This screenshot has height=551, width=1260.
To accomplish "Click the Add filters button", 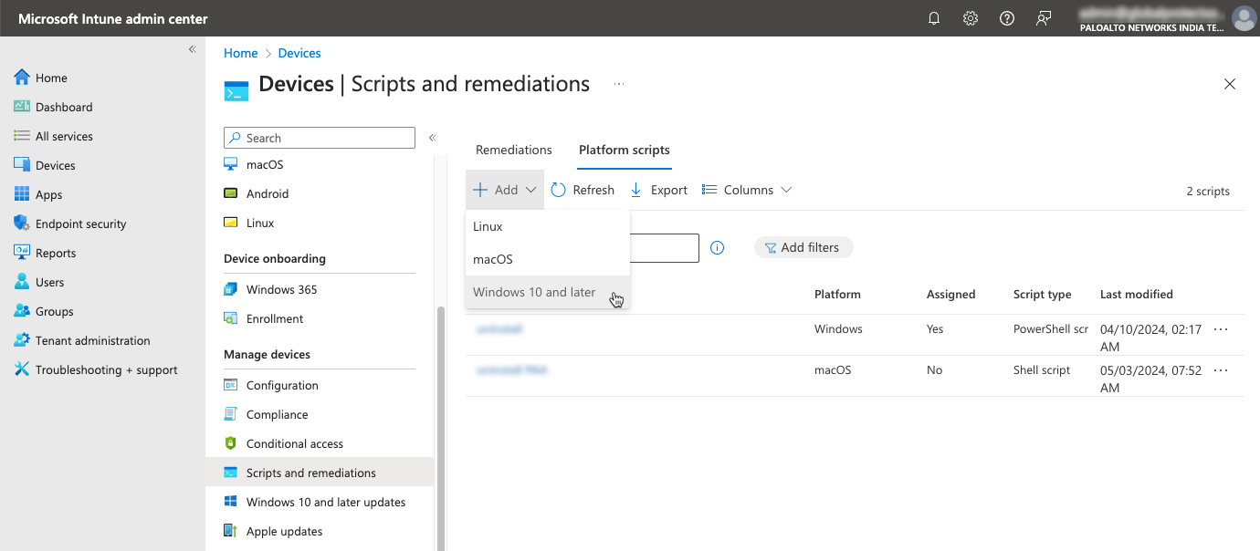I will pos(803,247).
